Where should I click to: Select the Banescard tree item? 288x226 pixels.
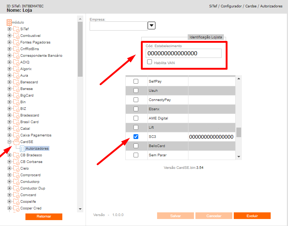[x=29, y=82]
